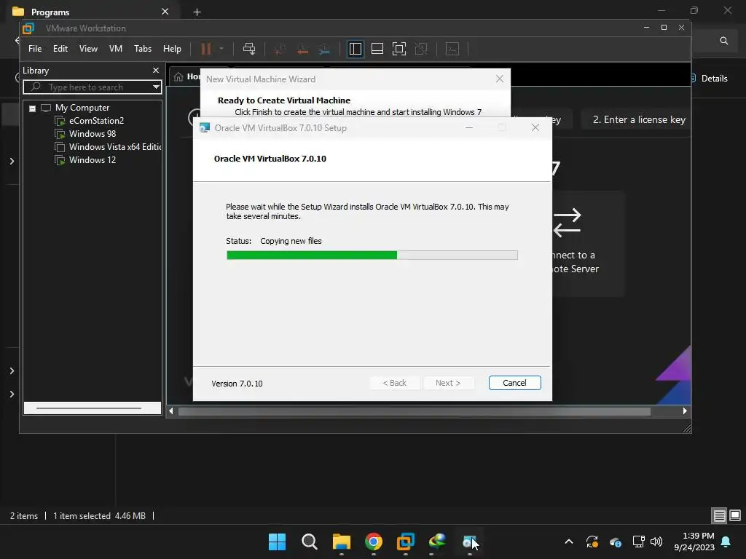Select the Windows 12 virtual machine

coord(93,160)
